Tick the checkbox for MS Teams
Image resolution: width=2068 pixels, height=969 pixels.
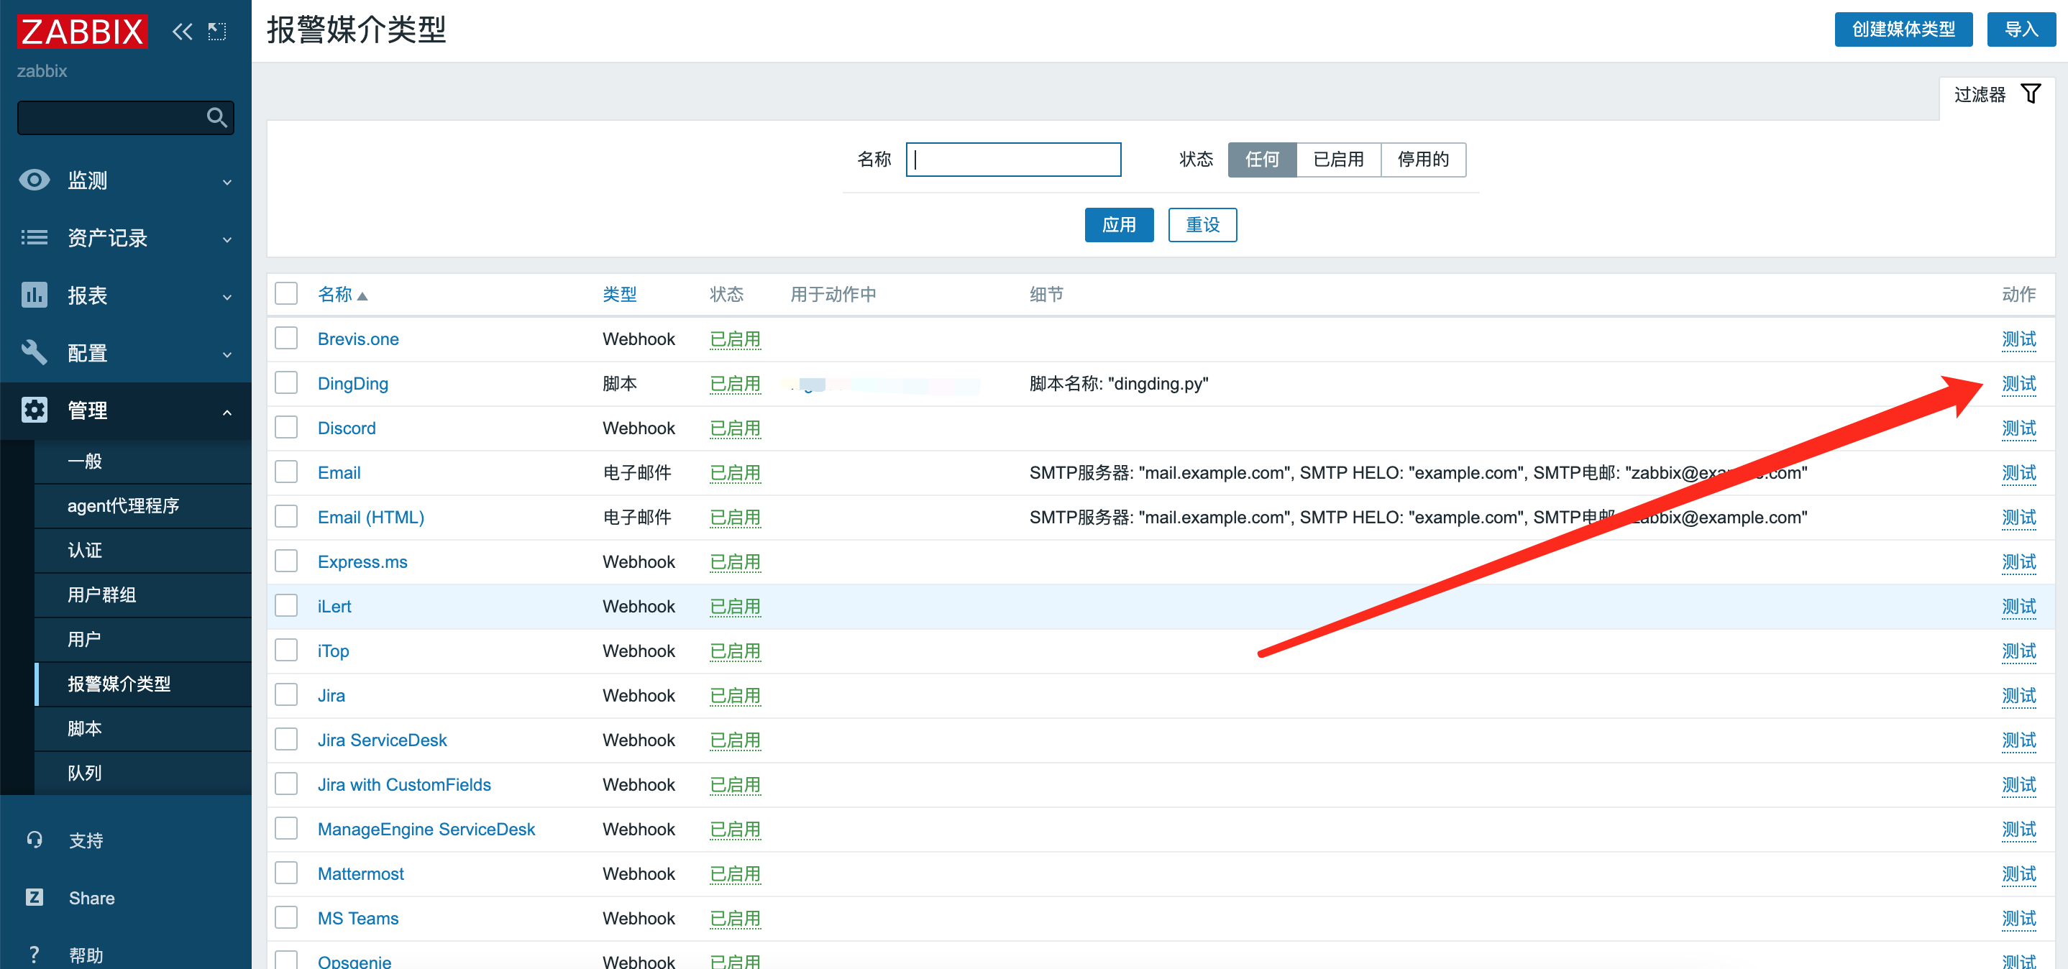[x=285, y=918]
